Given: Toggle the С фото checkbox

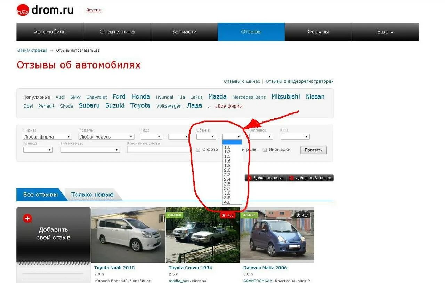Looking at the screenshot, I should [x=198, y=150].
